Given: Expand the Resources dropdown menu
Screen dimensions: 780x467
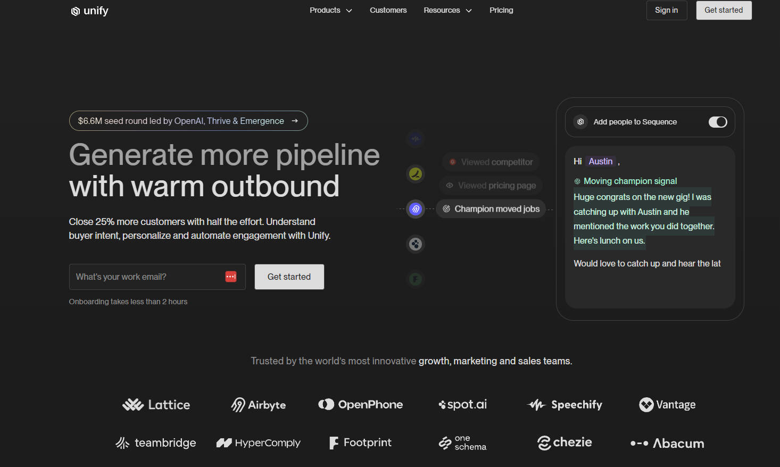Looking at the screenshot, I should [447, 10].
